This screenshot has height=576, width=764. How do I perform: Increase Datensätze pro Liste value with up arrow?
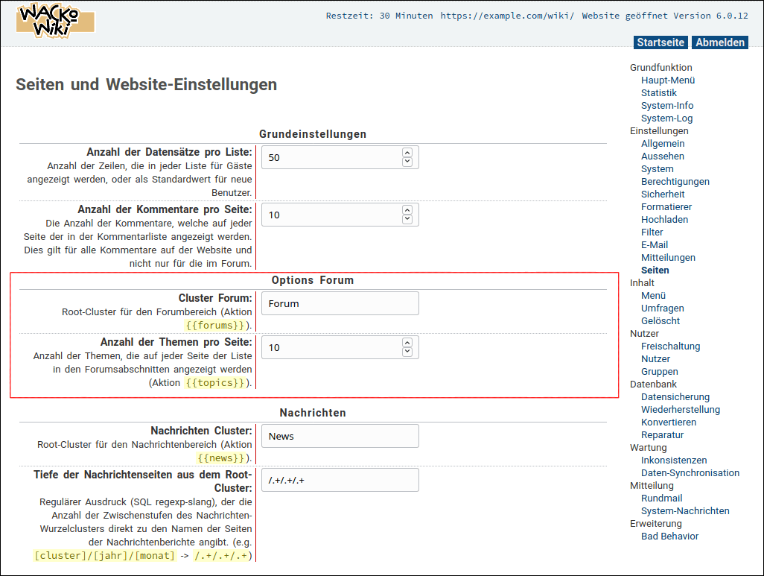pyautogui.click(x=407, y=153)
